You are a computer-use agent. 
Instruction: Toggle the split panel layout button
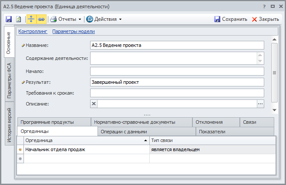[x=31, y=19]
